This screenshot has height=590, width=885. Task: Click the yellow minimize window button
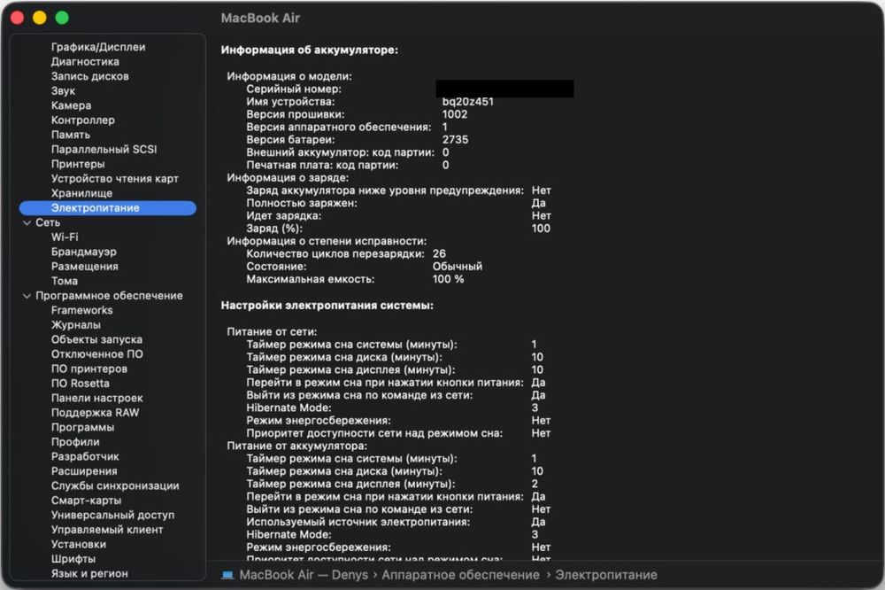click(39, 18)
